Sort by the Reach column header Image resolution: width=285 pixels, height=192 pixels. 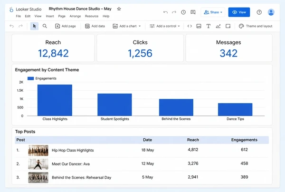click(193, 140)
